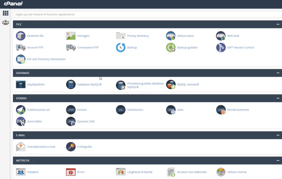Open the Gestione file icon

21,36
